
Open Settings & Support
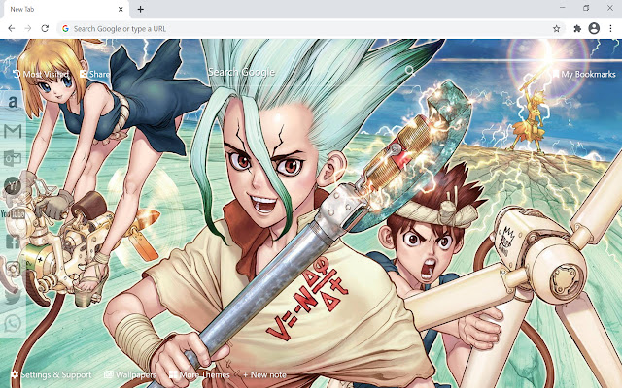pos(51,374)
